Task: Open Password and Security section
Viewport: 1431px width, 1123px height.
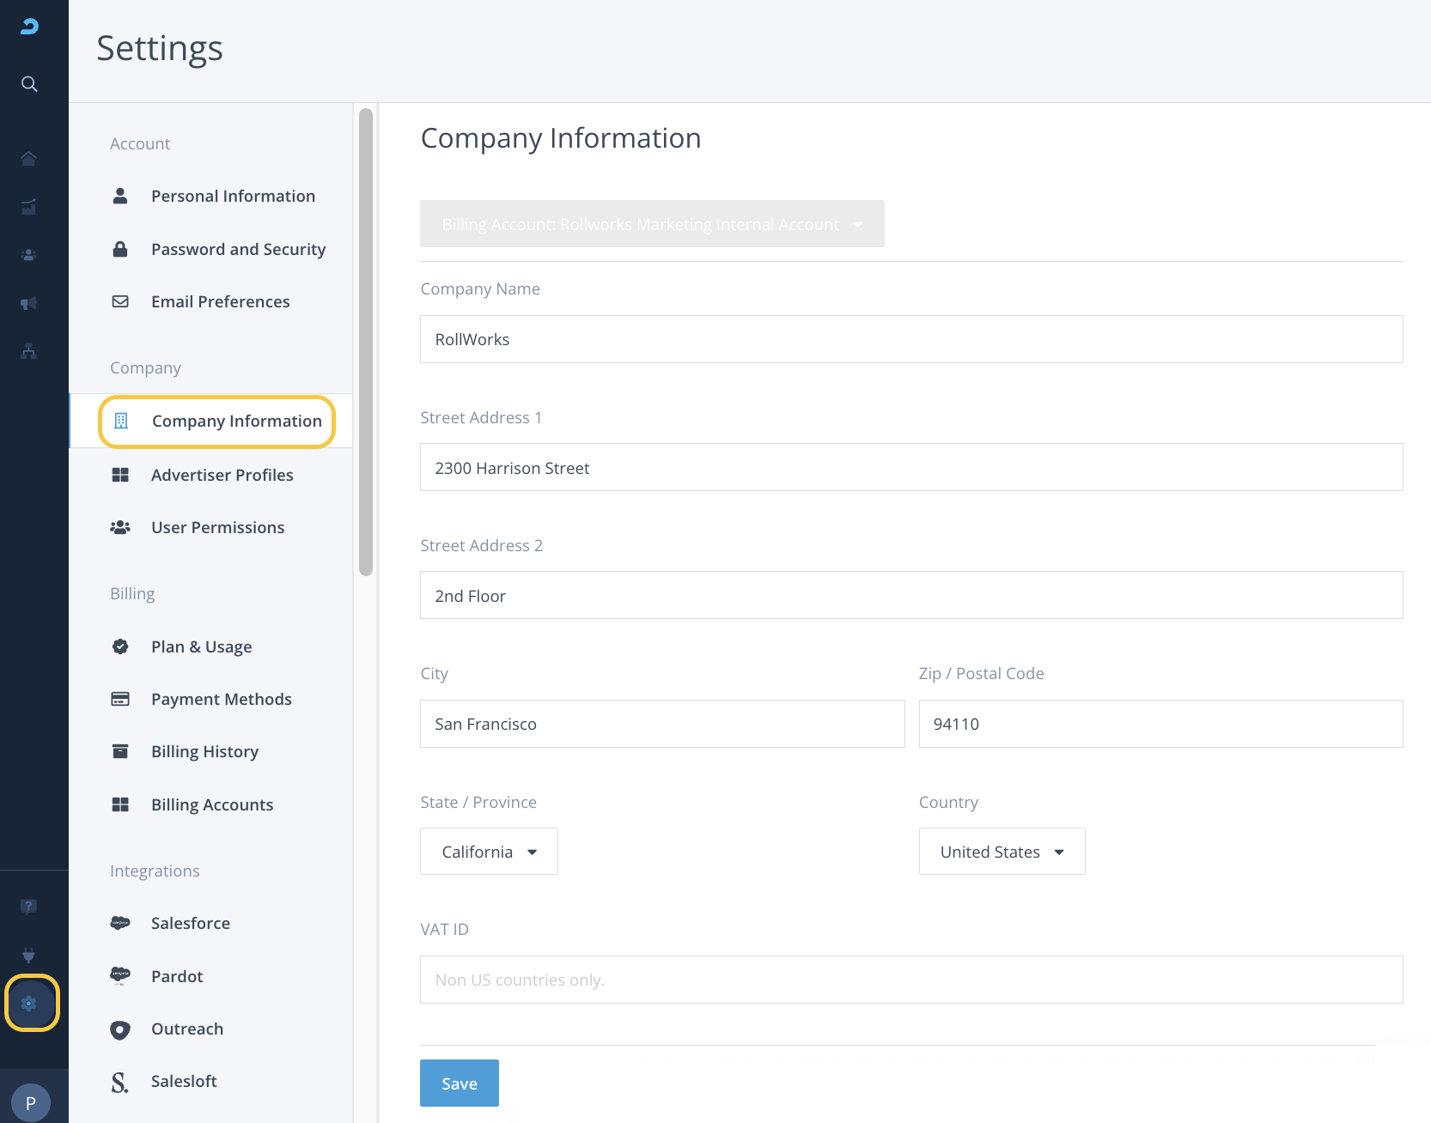Action: [238, 250]
